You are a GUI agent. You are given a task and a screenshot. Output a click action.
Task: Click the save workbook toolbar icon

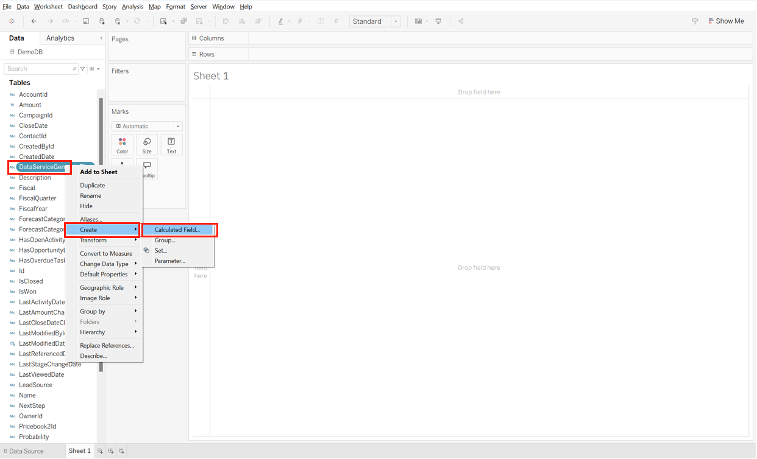pyautogui.click(x=87, y=21)
